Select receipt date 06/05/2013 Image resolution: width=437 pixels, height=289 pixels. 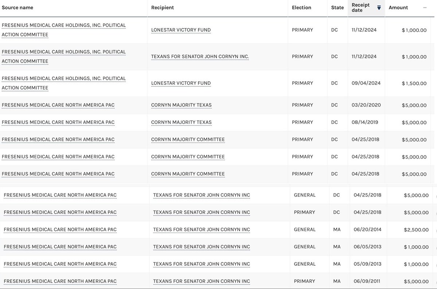(367, 247)
